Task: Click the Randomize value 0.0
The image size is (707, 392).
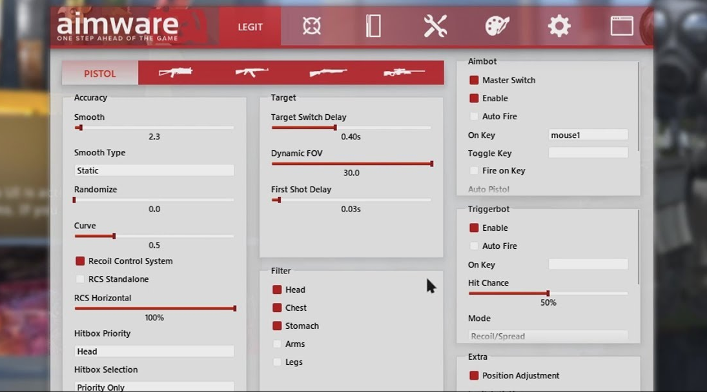Action: click(x=154, y=210)
